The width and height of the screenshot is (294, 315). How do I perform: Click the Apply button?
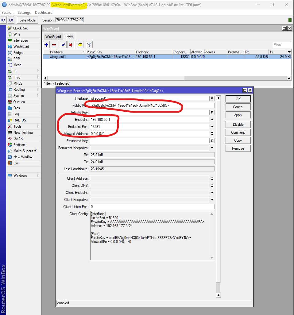(238, 115)
